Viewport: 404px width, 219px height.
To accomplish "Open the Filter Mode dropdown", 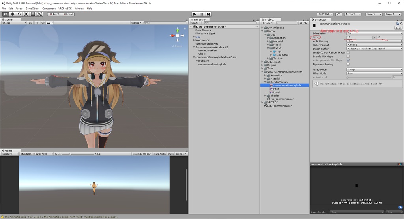I will point(374,73).
